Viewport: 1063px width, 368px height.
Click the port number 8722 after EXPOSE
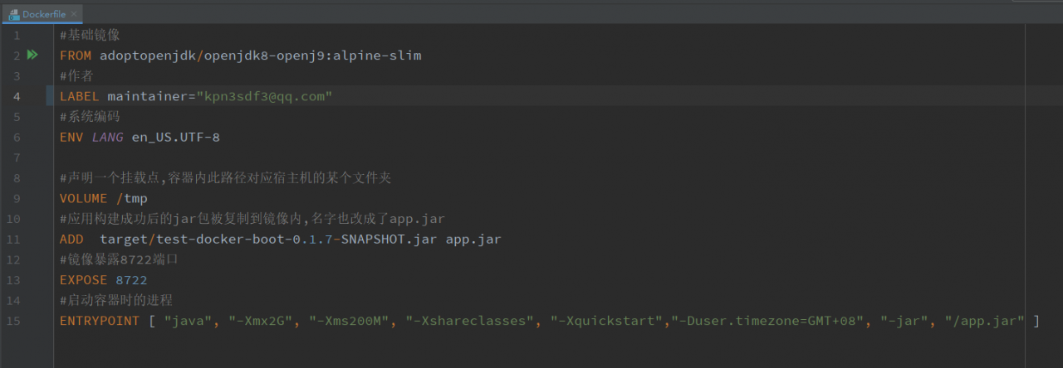(131, 280)
